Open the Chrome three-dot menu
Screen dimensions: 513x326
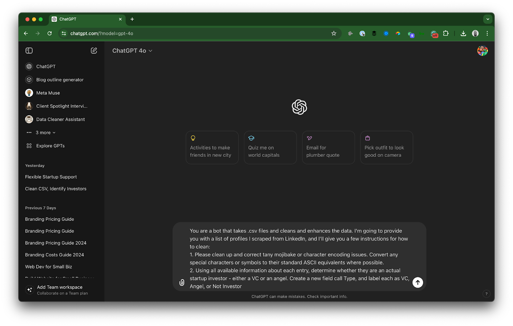click(x=487, y=33)
